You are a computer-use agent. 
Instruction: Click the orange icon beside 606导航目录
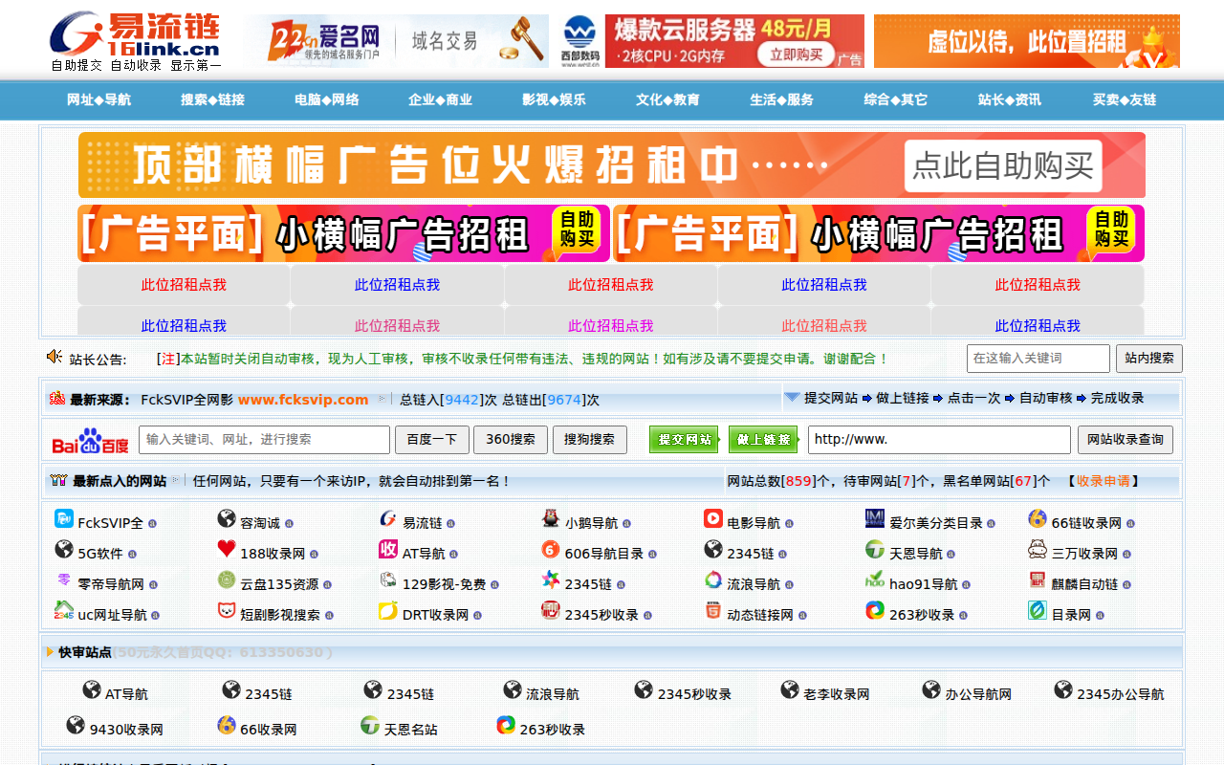coord(551,550)
